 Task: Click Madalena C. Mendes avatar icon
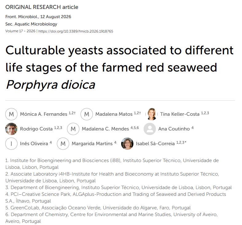[73, 129]
